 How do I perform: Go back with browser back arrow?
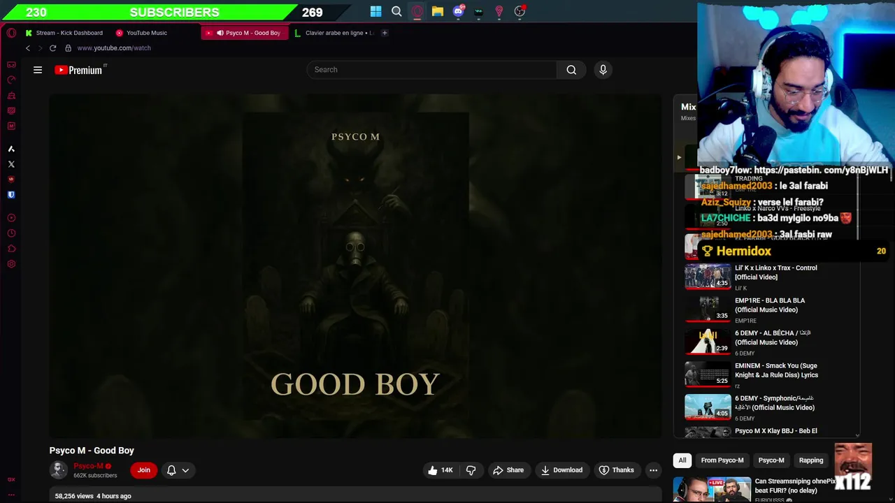coord(28,48)
